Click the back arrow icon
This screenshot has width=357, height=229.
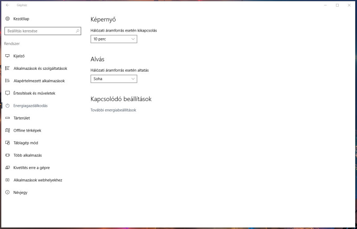8,5
